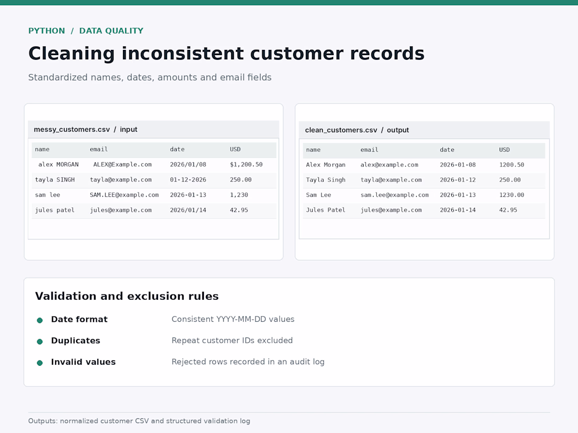Select the "Date format" rule label
The height and width of the screenshot is (433, 578).
coord(79,319)
